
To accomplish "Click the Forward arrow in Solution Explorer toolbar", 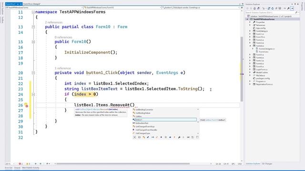I will tap(251, 9).
